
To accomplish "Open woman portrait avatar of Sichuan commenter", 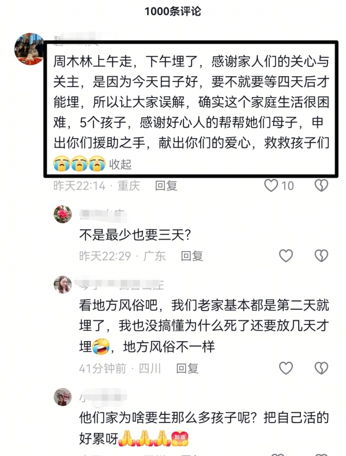I will click(x=63, y=285).
